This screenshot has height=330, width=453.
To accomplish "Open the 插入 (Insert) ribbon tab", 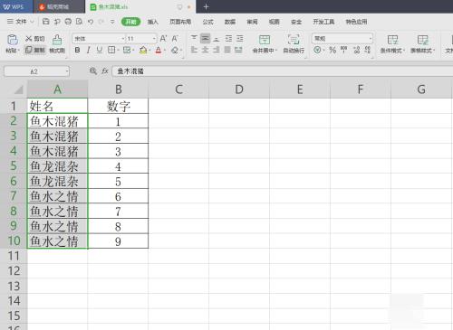I will [x=153, y=22].
